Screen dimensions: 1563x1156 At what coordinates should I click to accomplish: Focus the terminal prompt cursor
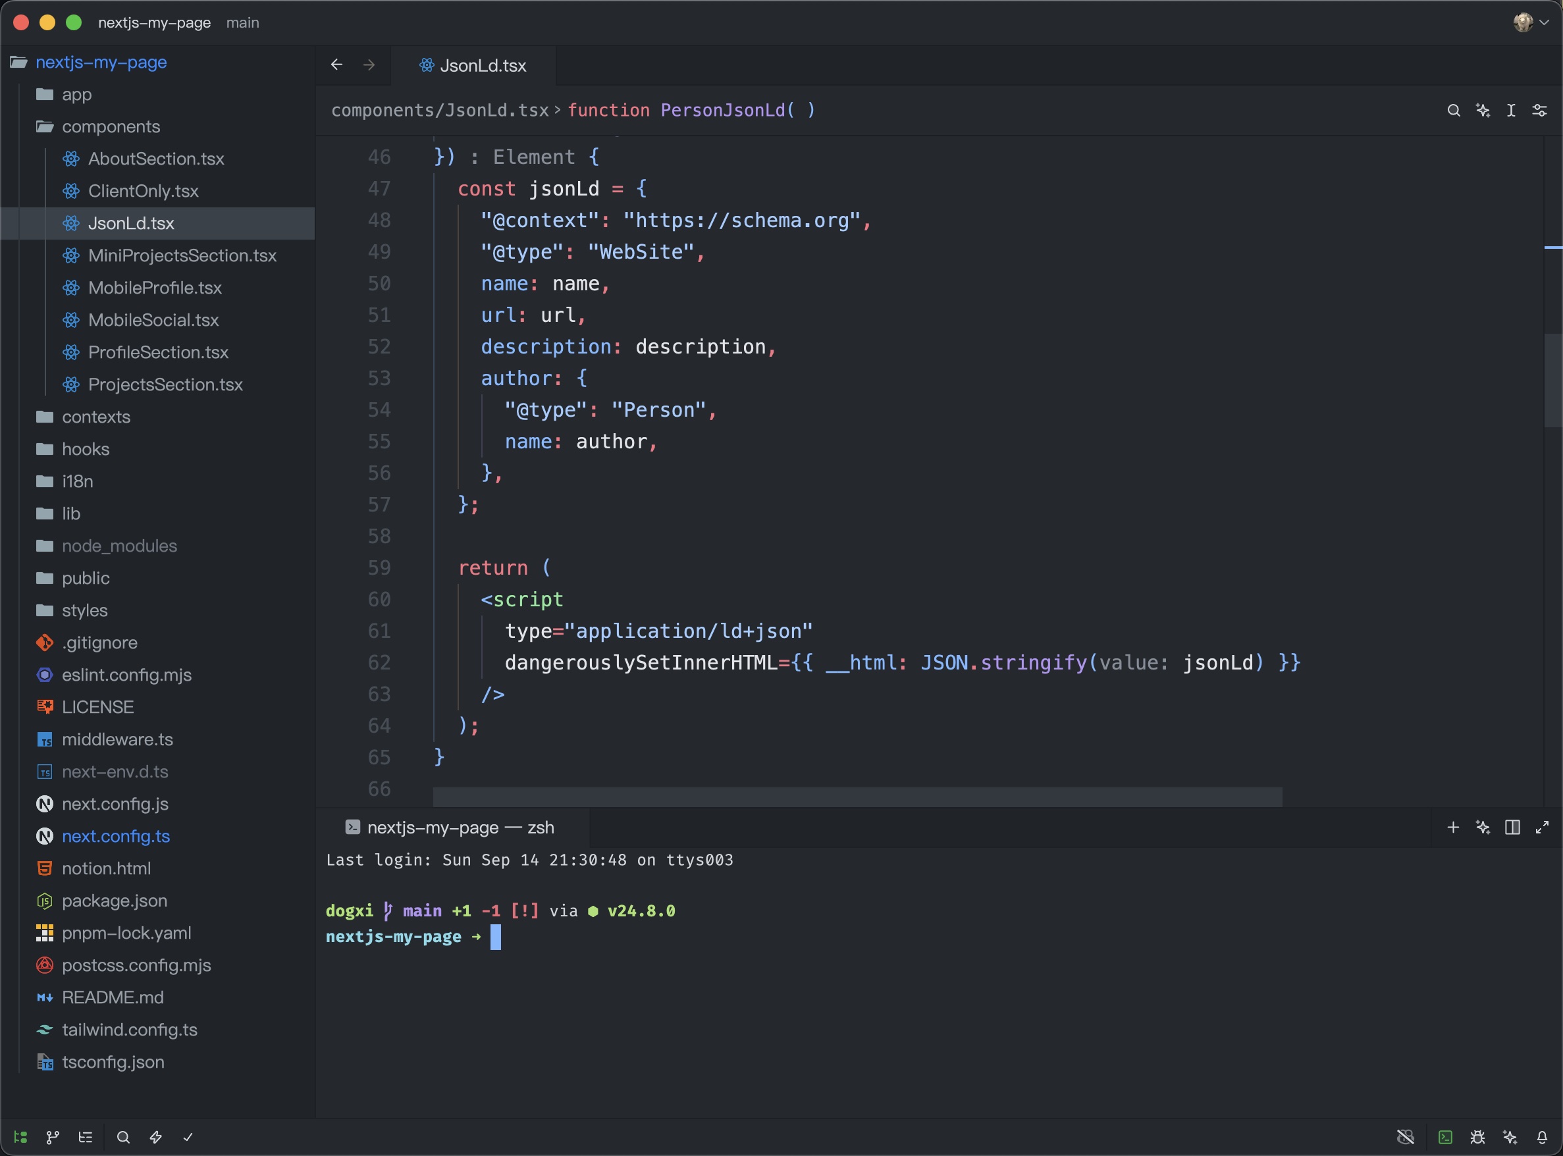495,937
